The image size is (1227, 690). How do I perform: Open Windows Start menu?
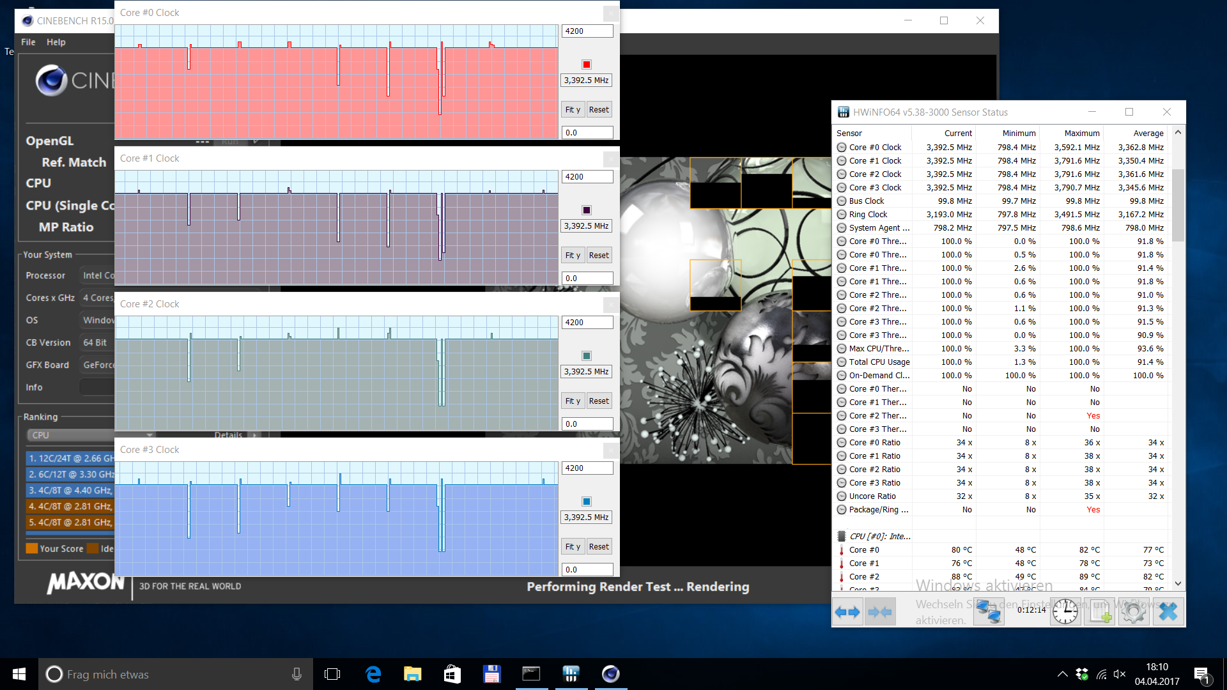coord(19,674)
